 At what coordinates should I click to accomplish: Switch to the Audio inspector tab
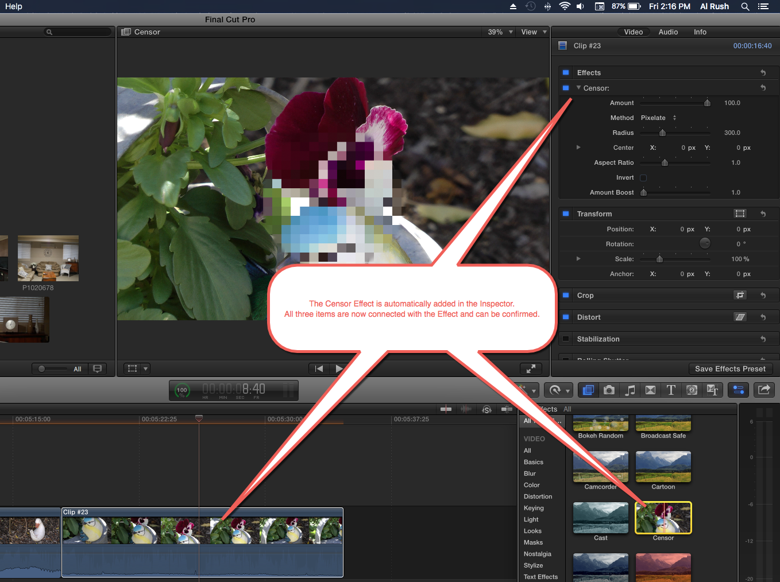(668, 32)
